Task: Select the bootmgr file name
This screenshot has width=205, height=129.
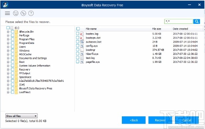Action: tap(90, 50)
